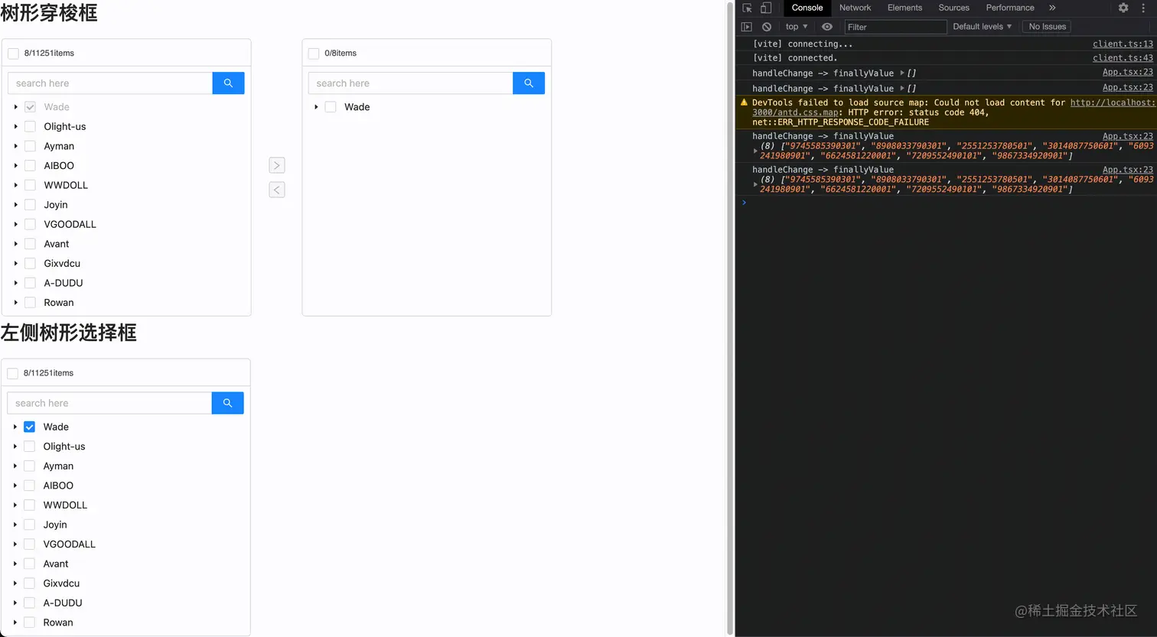Click the VGOODALL label in the lower tree panel
The image size is (1157, 637).
pyautogui.click(x=70, y=544)
